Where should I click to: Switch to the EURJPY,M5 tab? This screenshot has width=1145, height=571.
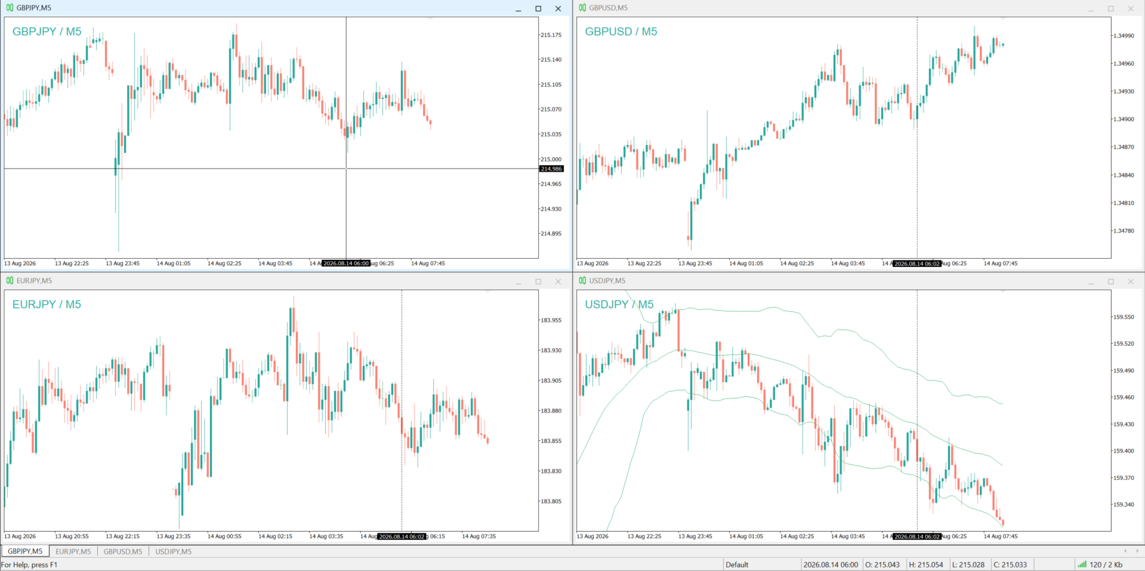click(x=73, y=551)
